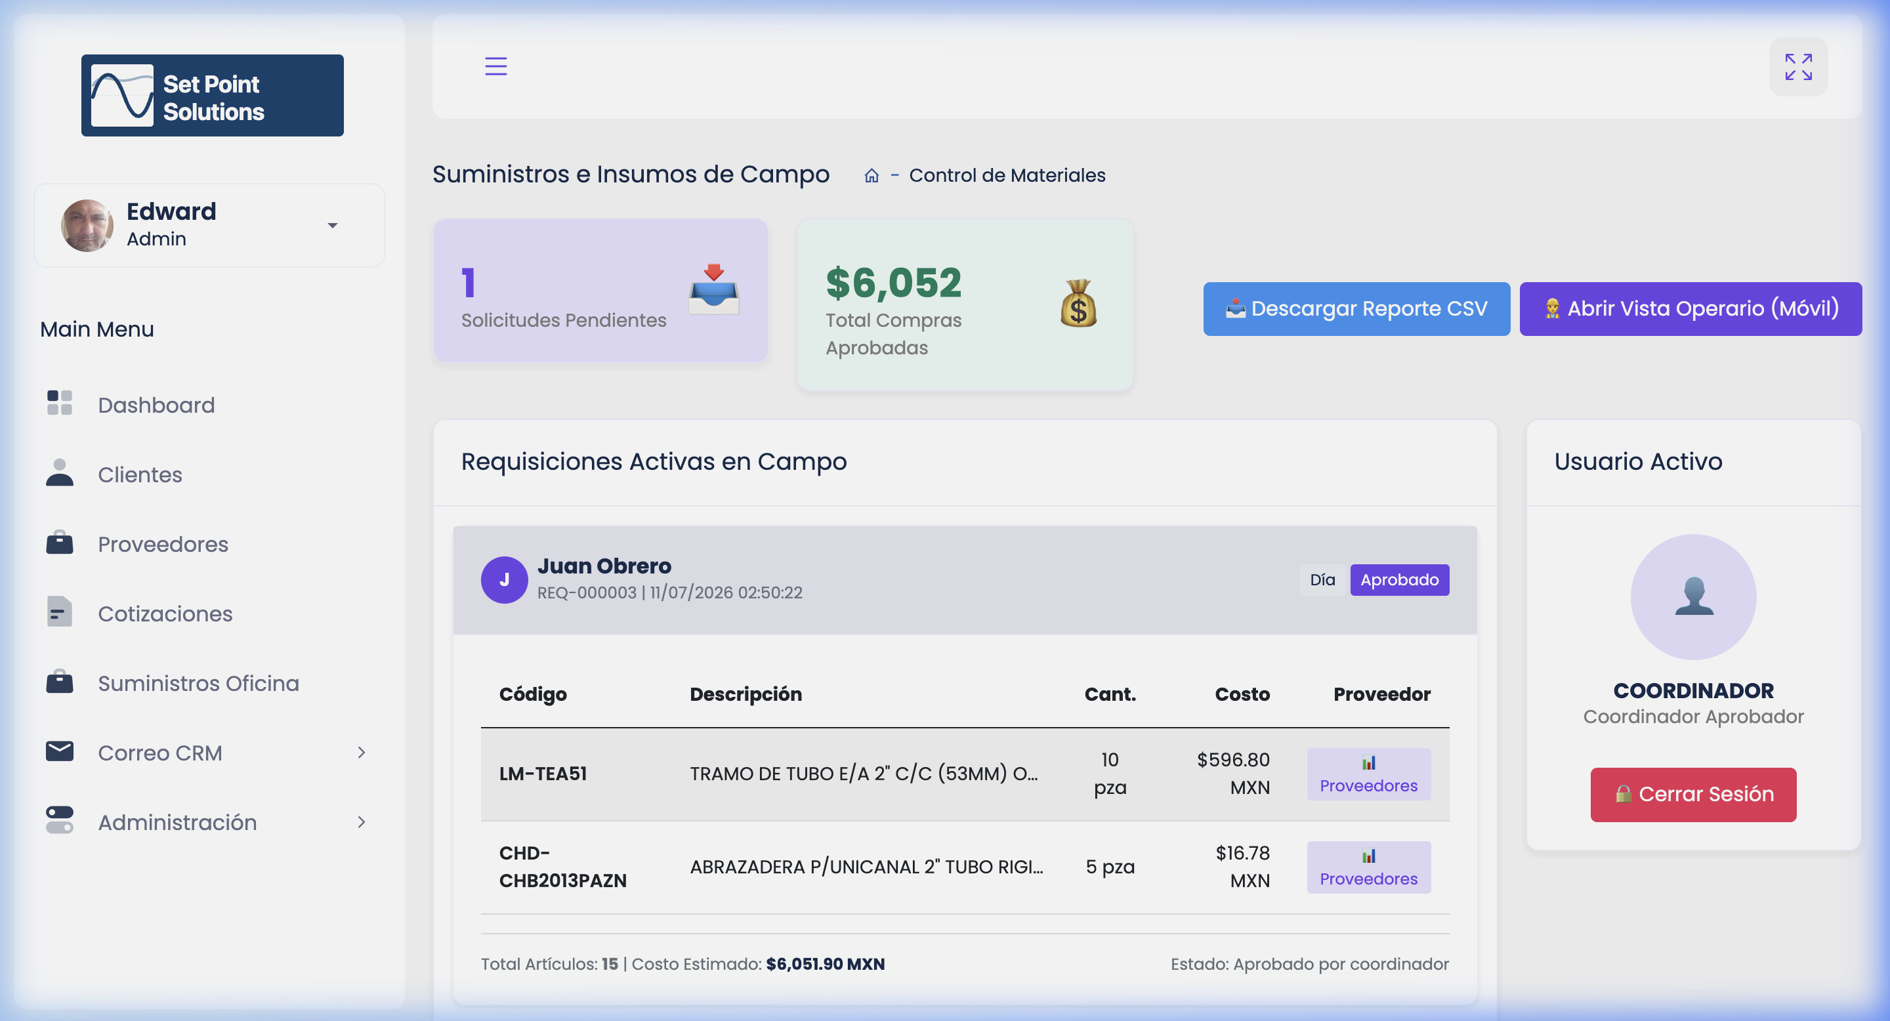Open Suministros Oficina menu item
The width and height of the screenshot is (1890, 1021).
tap(199, 684)
